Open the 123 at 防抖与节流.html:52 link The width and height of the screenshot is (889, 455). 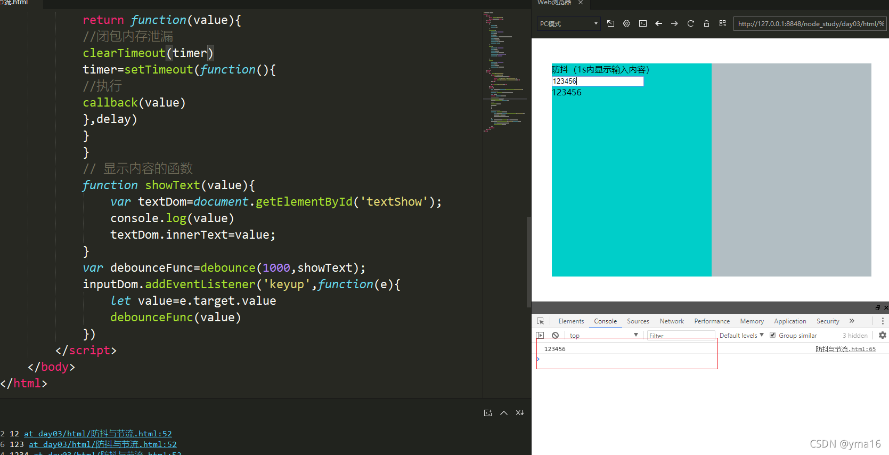103,444
